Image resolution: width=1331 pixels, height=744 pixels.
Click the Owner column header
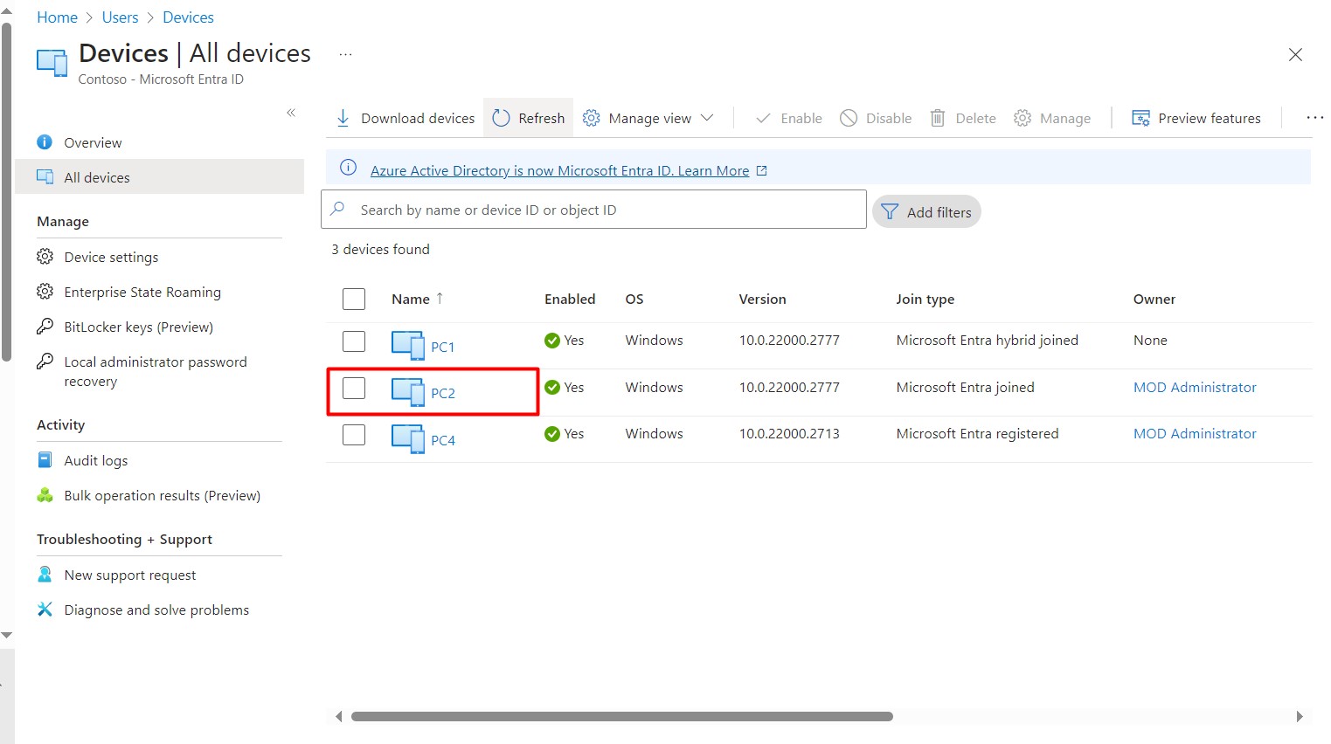click(x=1154, y=299)
